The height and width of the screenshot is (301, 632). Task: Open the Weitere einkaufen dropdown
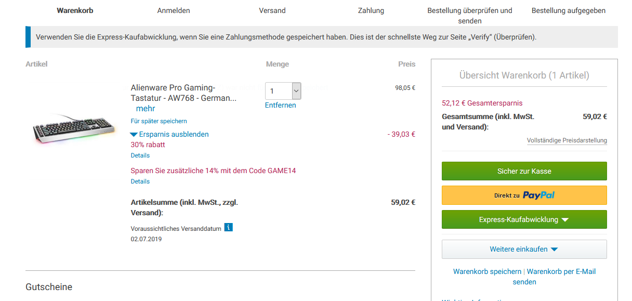pyautogui.click(x=524, y=249)
